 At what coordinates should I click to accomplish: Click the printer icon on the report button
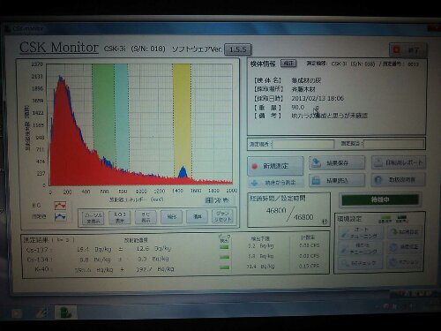pos(378,162)
